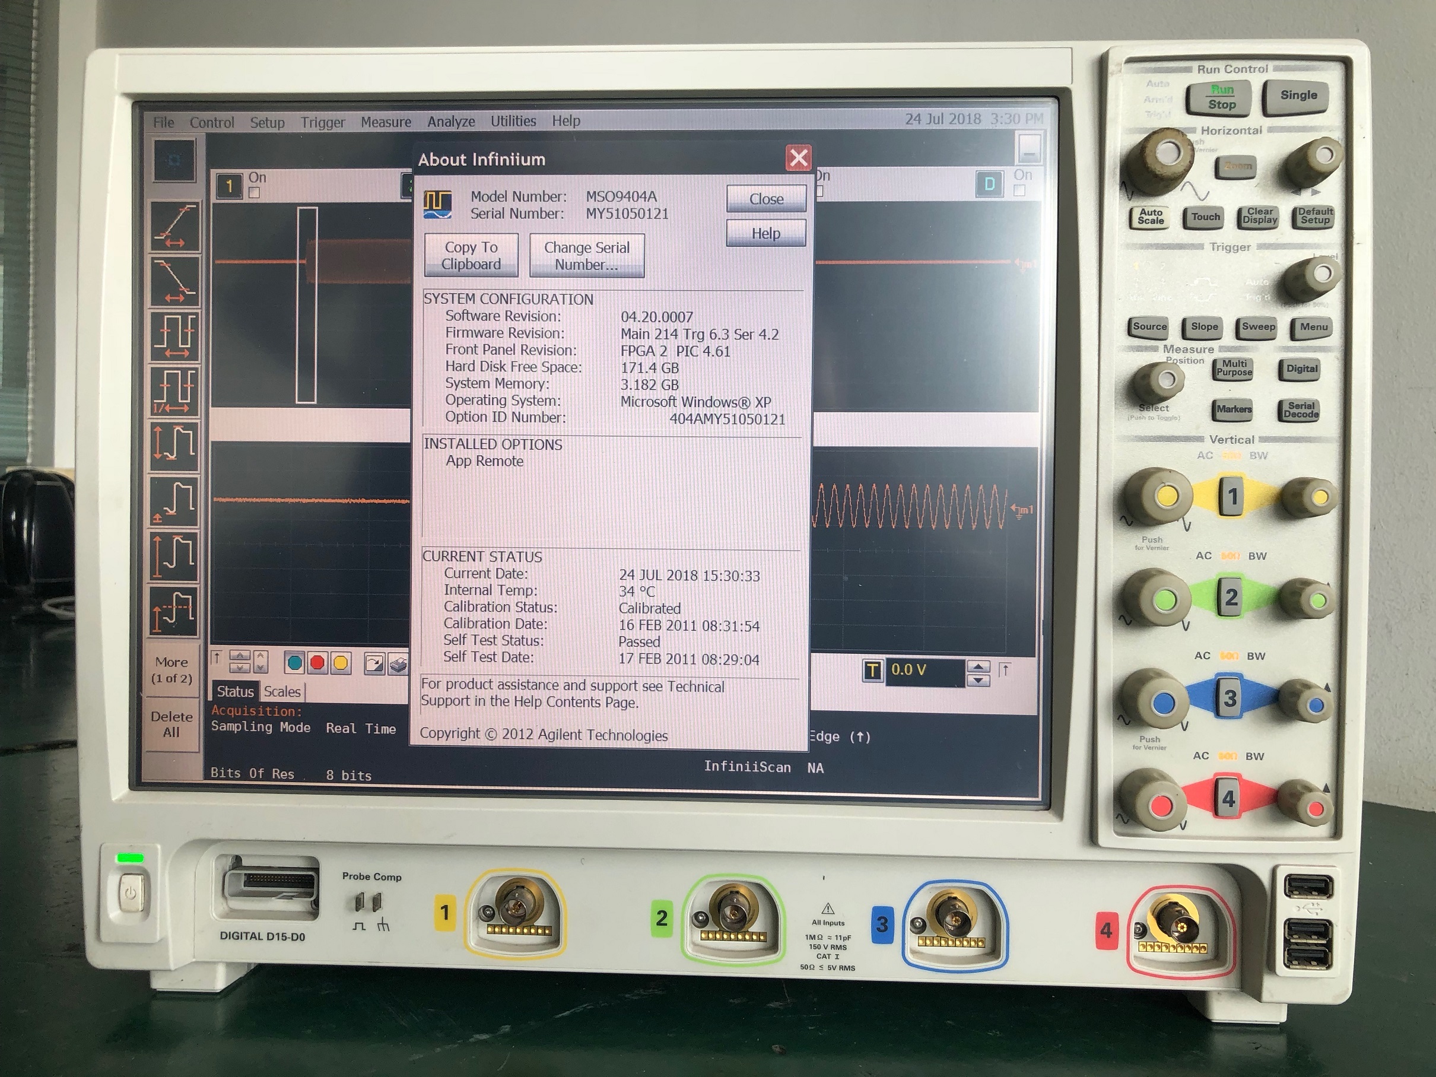
Task: Open the Utilities menu
Action: (513, 120)
